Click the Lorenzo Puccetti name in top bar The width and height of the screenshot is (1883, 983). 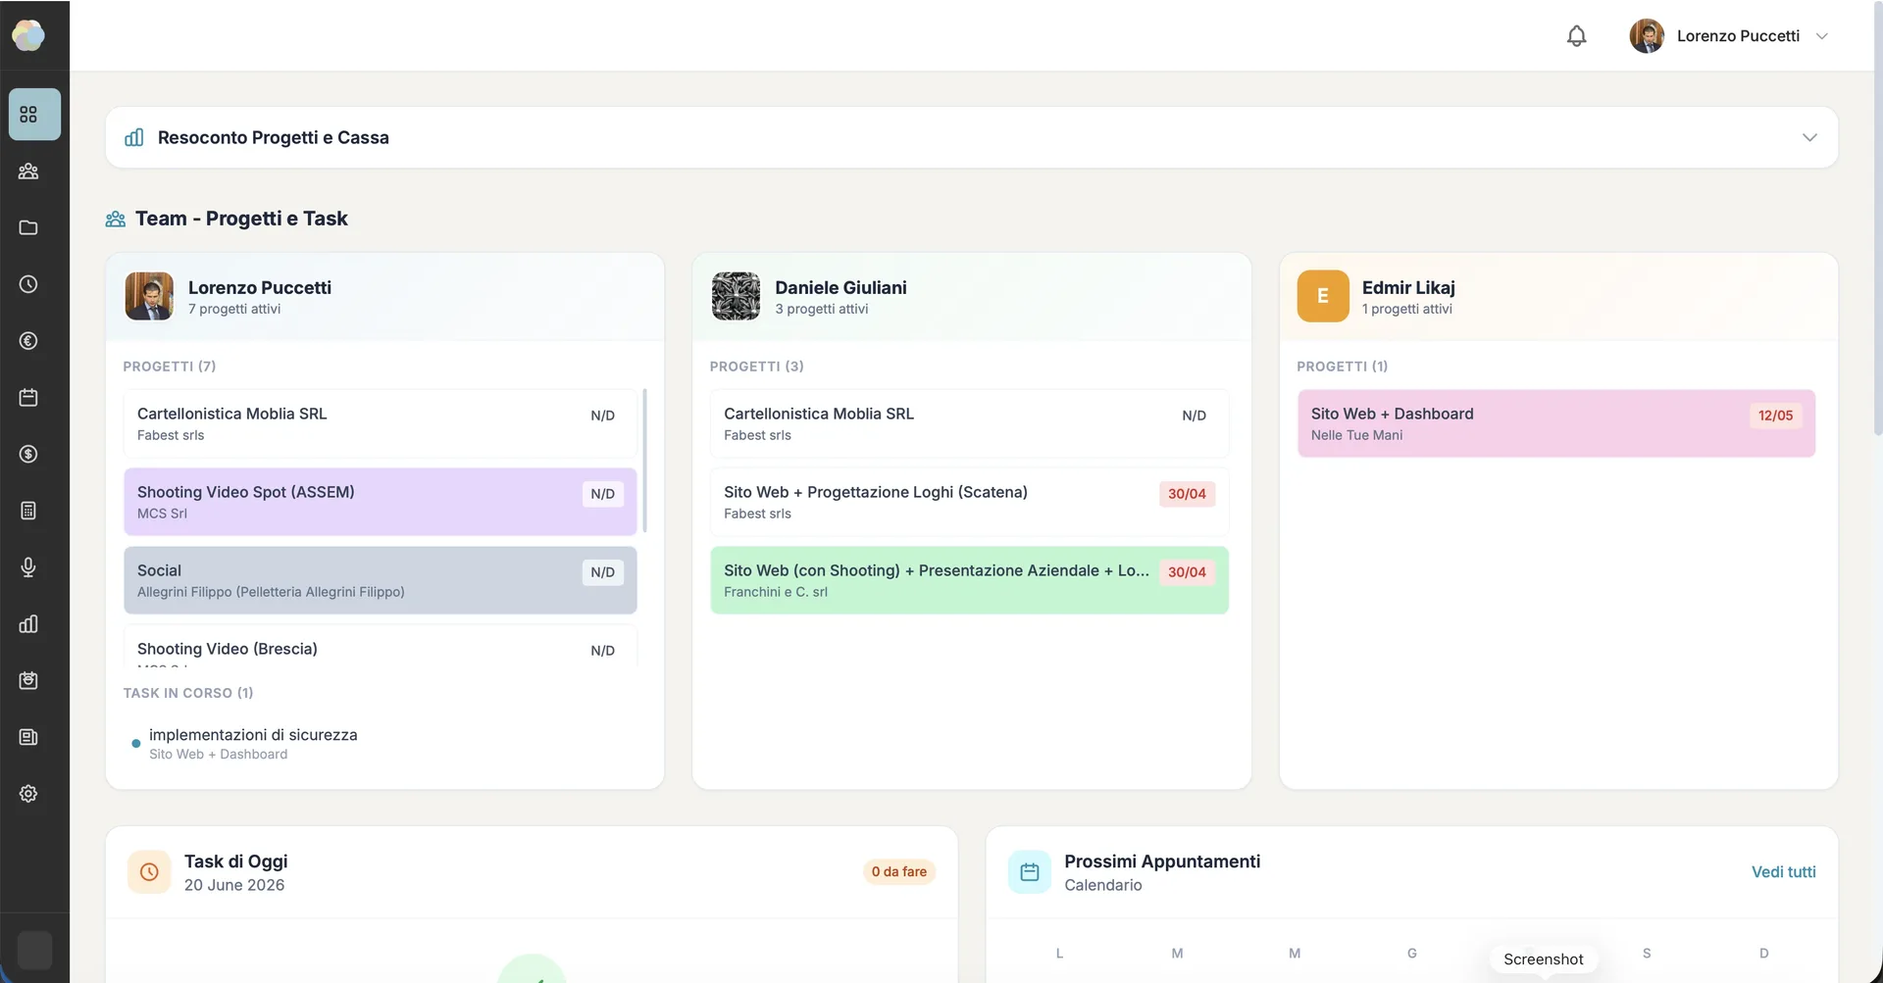(1738, 36)
